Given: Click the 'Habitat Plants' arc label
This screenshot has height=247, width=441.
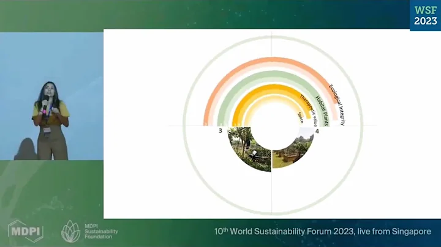Looking at the screenshot, I should pos(322,111).
